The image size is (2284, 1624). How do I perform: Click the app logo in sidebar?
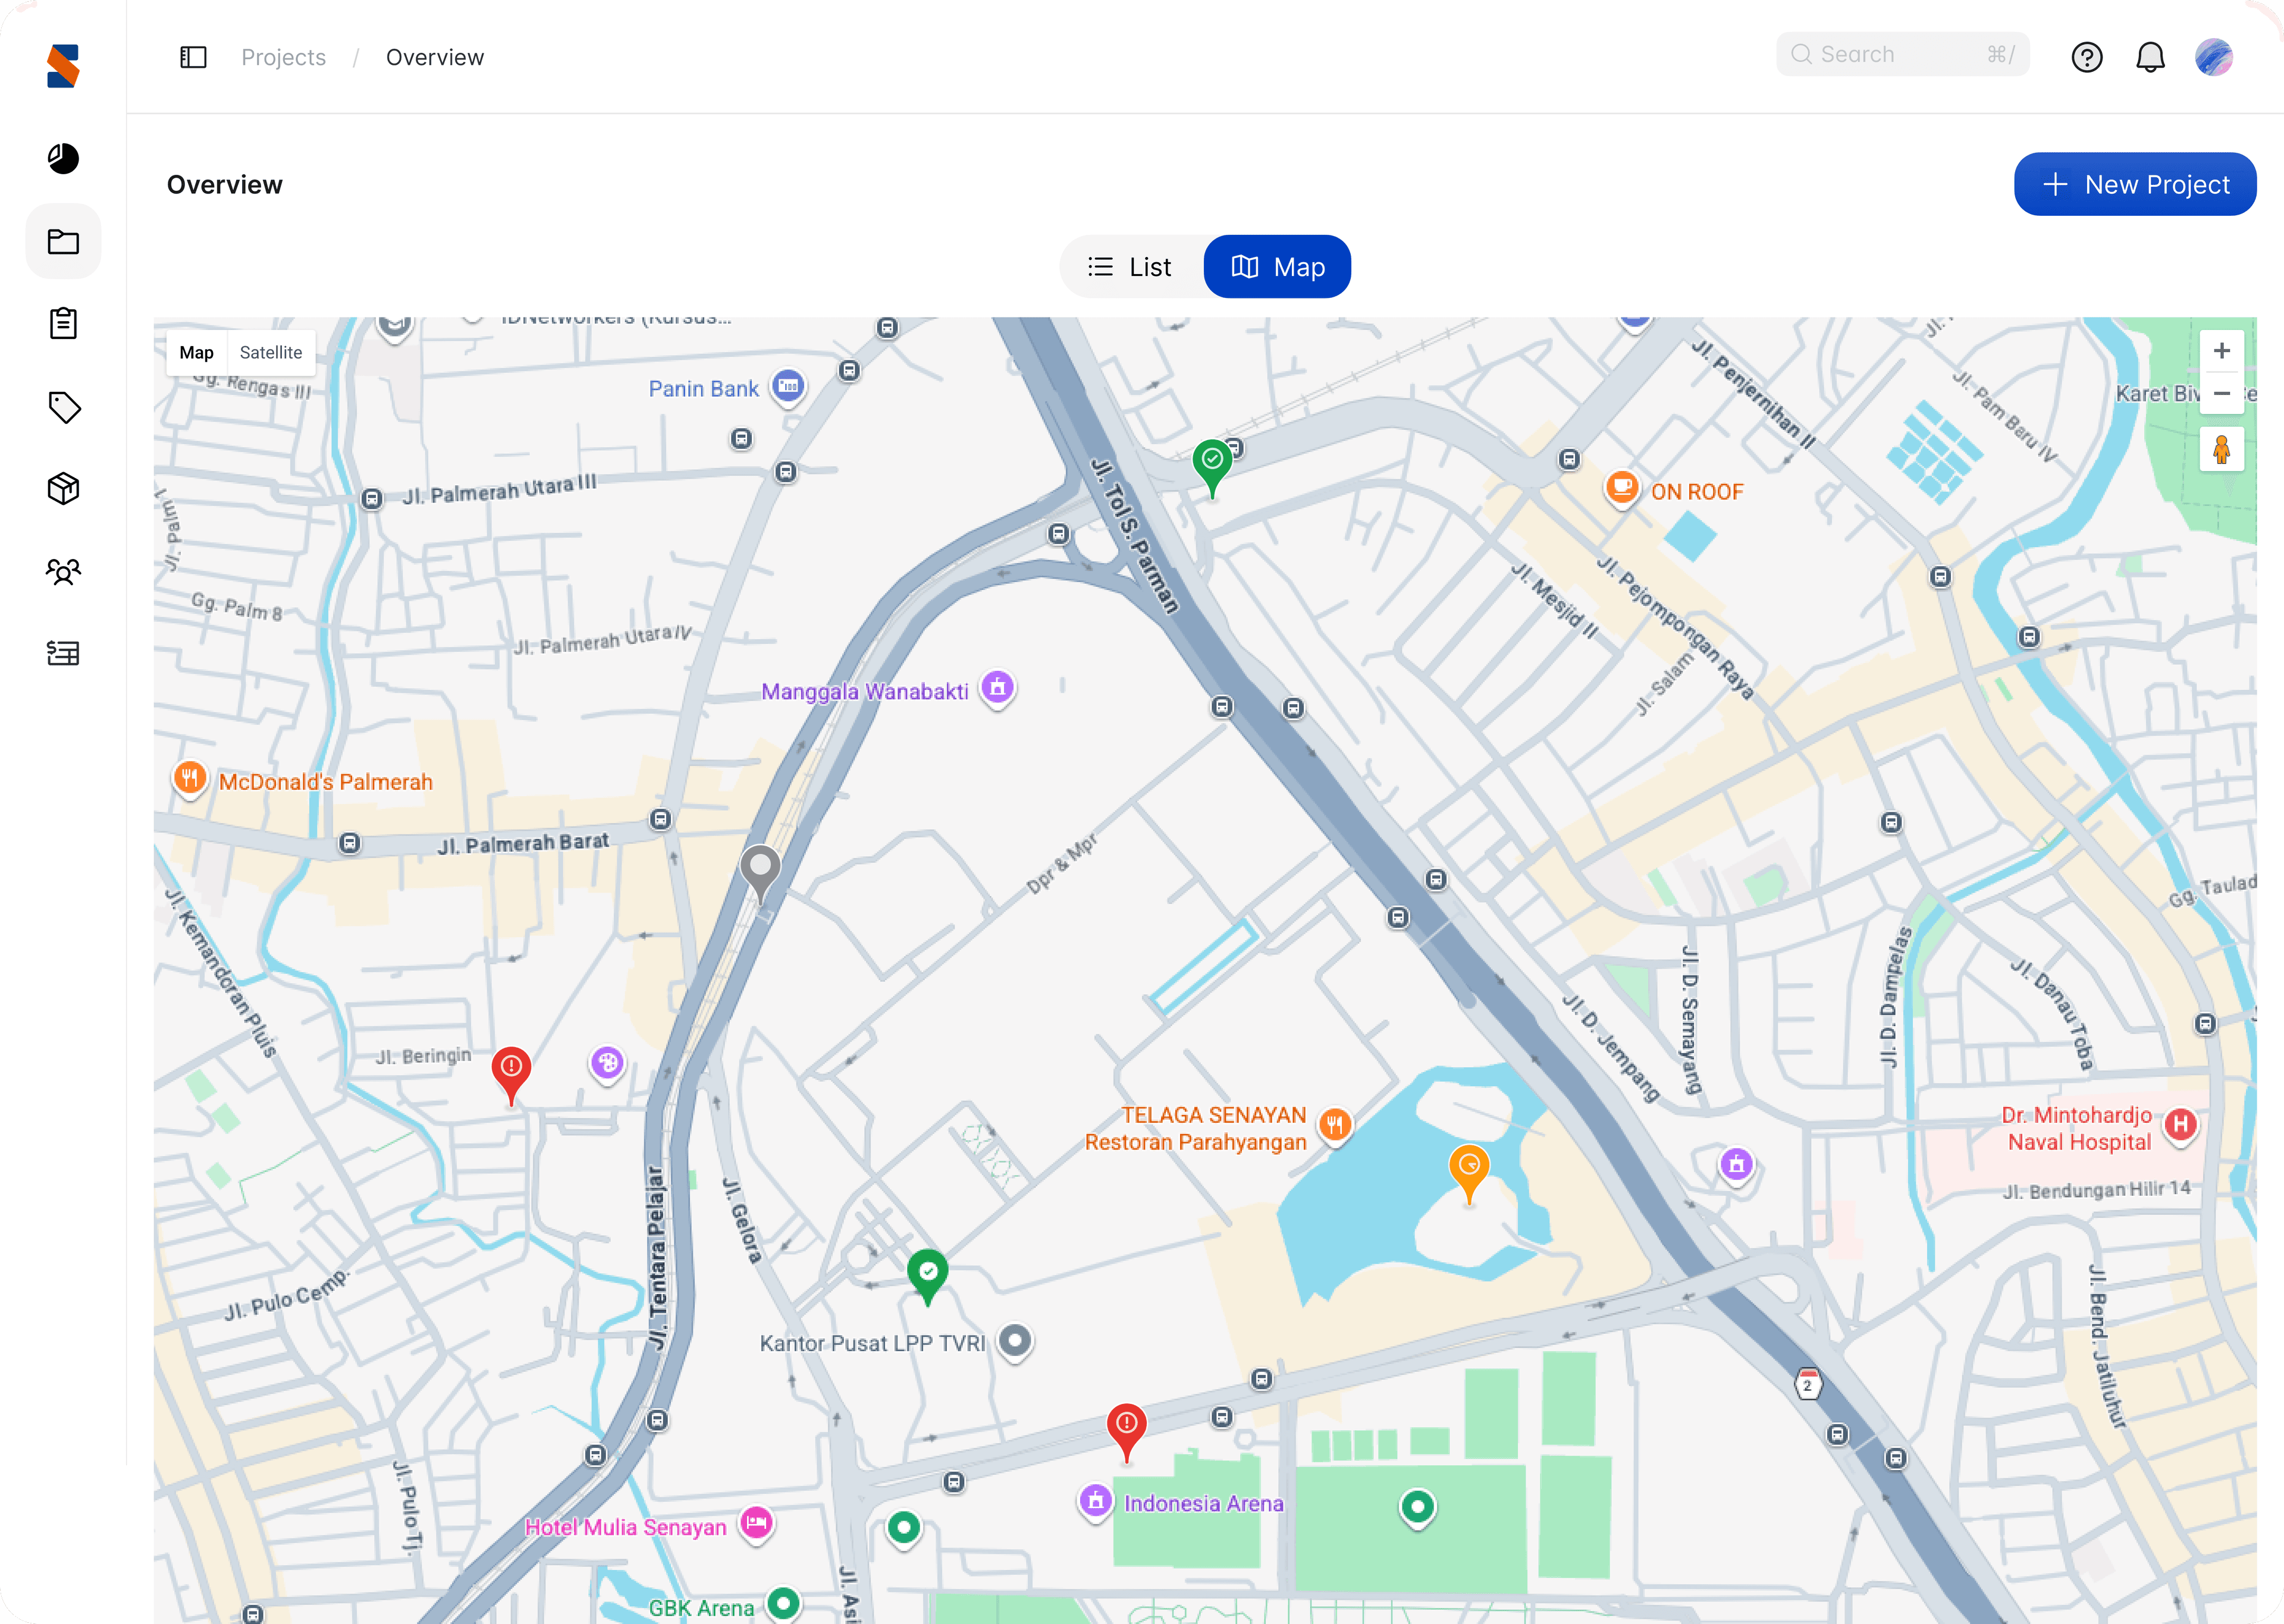click(63, 66)
